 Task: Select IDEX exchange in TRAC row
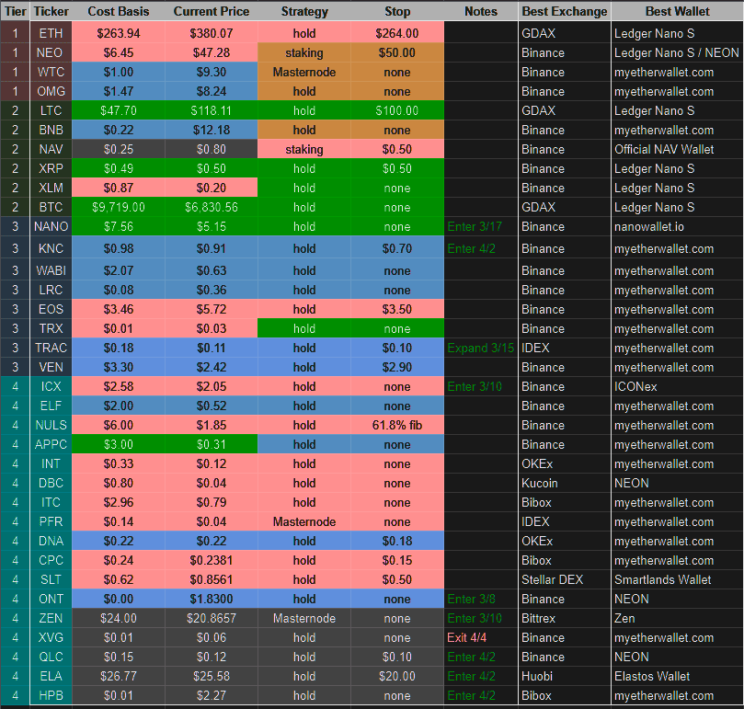tap(565, 348)
